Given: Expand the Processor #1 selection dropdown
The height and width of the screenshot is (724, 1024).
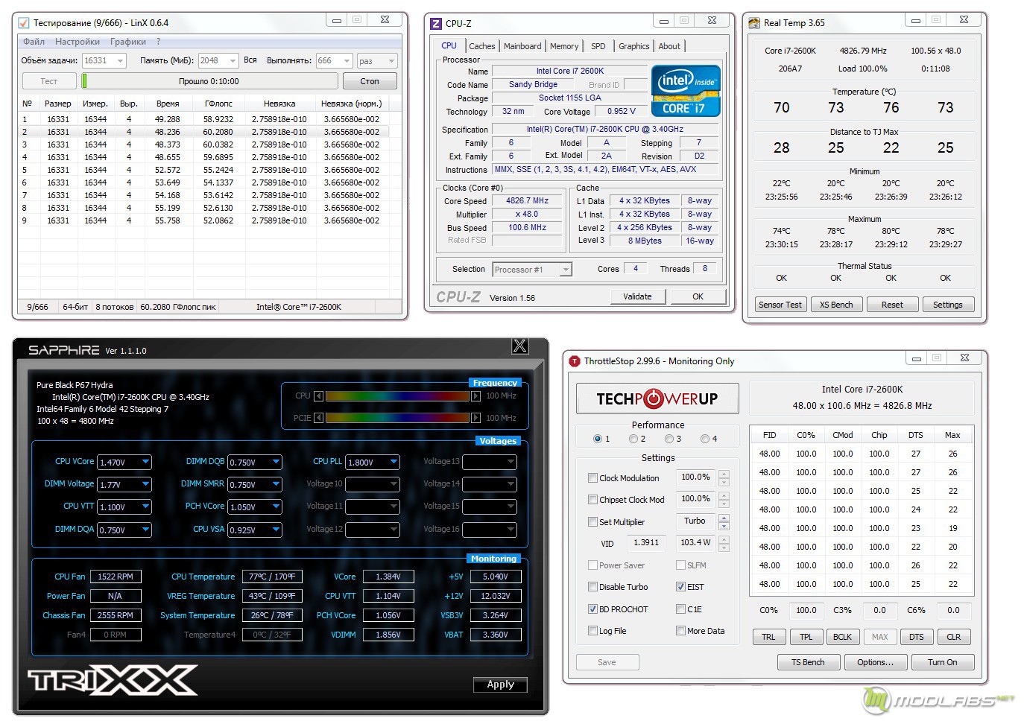Looking at the screenshot, I should 566,270.
